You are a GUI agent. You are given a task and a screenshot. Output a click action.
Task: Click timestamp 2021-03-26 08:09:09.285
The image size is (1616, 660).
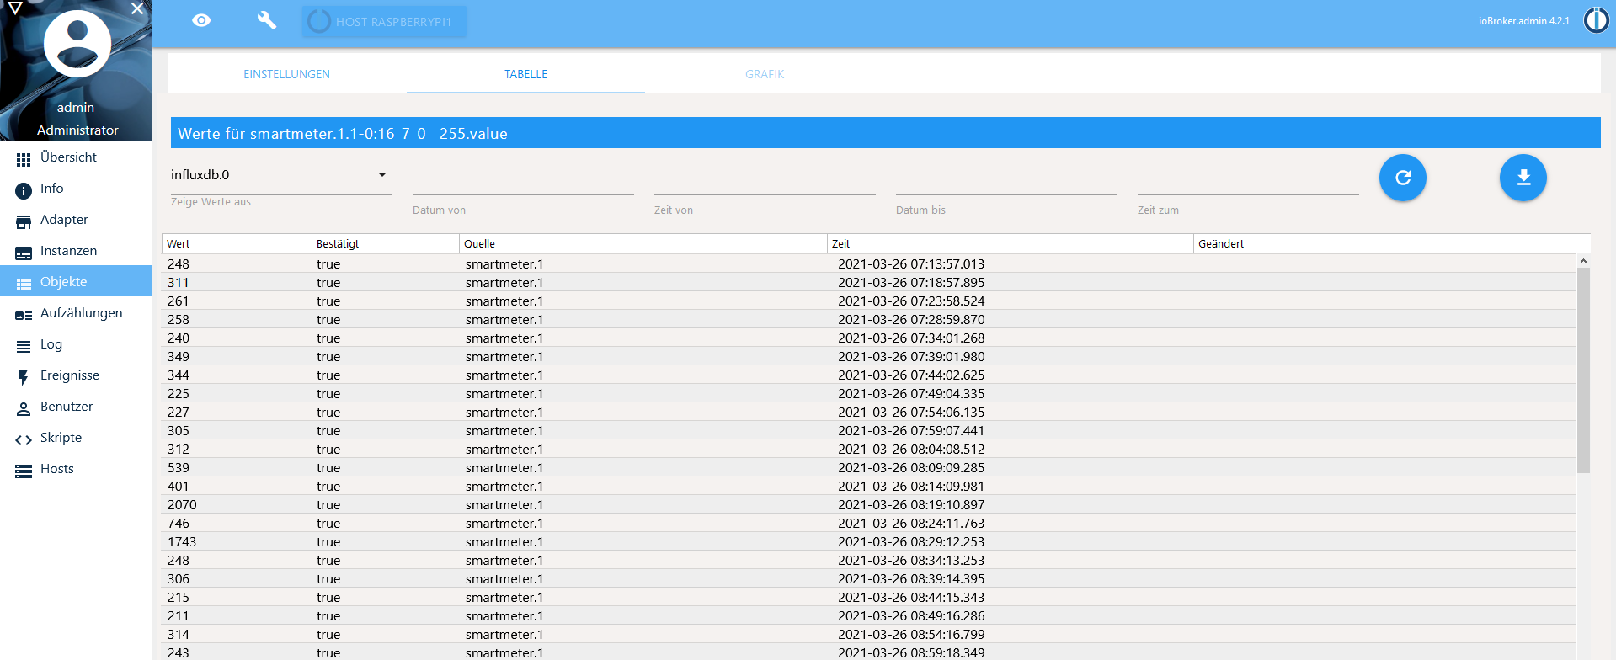tap(911, 467)
